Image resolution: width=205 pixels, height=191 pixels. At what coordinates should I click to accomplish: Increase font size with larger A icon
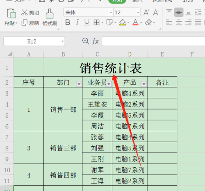coord(146,12)
